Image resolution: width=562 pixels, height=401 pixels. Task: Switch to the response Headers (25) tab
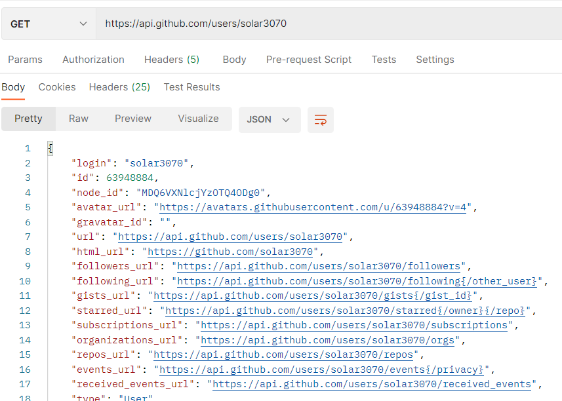(x=119, y=87)
